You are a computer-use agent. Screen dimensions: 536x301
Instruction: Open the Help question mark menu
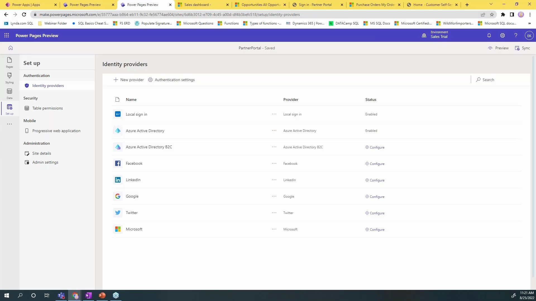tap(516, 35)
